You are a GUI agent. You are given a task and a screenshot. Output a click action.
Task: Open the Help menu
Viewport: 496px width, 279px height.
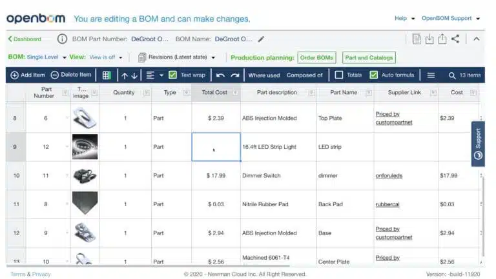404,18
